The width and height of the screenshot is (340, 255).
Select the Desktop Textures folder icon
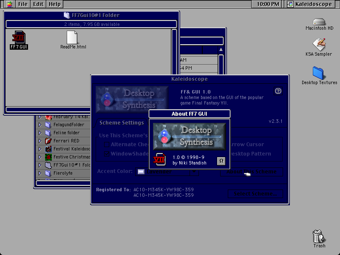point(318,73)
